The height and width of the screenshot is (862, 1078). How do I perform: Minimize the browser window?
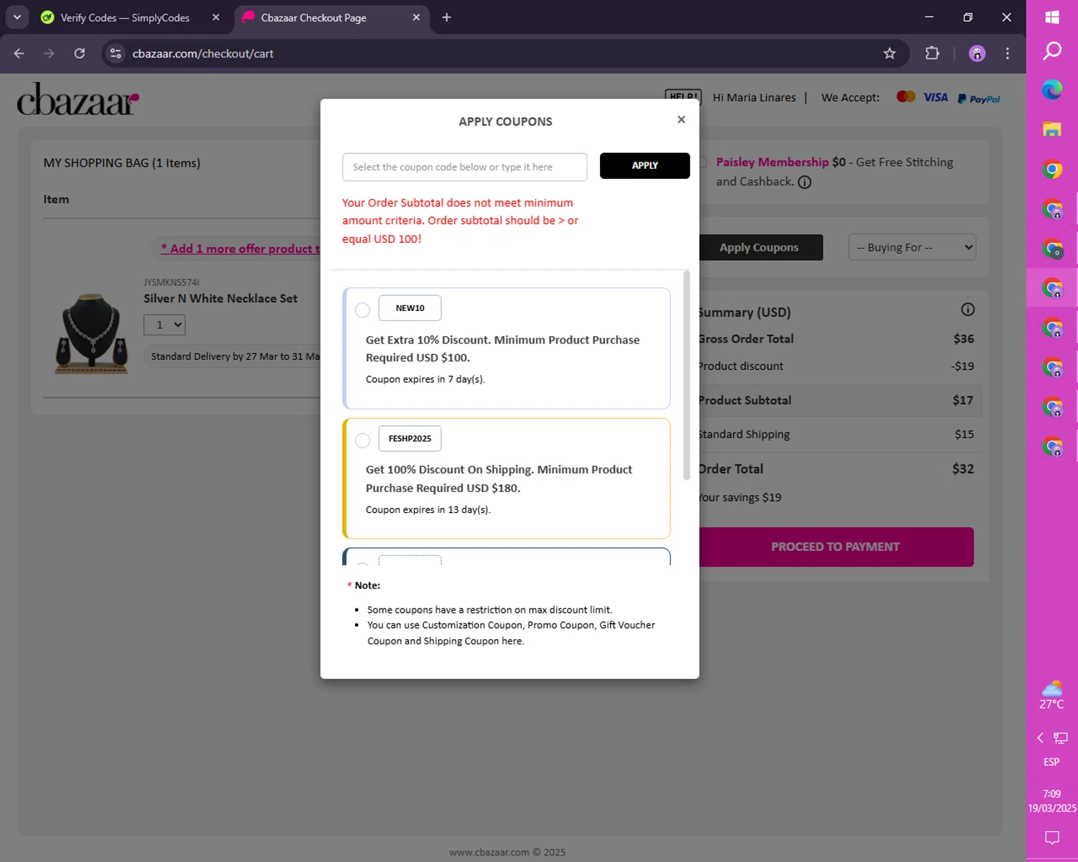[x=929, y=17]
